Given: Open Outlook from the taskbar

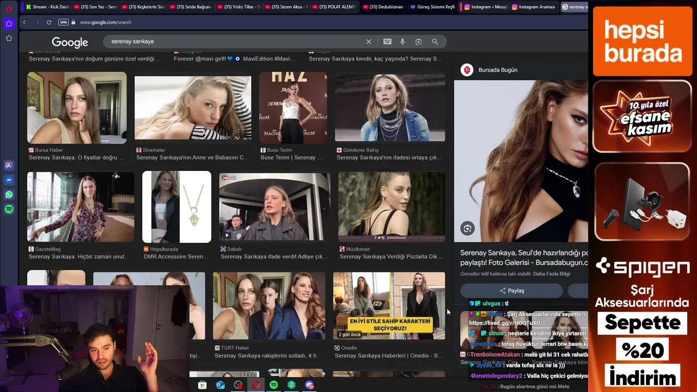Looking at the screenshot, I should point(220,385).
